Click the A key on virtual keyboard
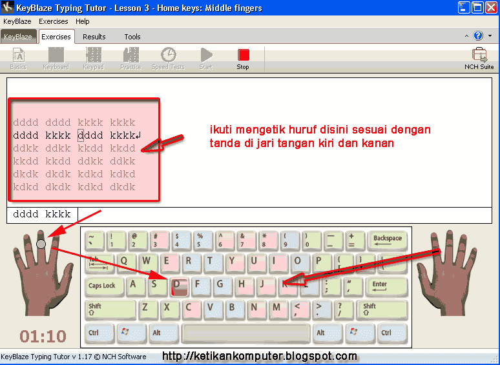500x365 pixels. pyautogui.click(x=135, y=286)
